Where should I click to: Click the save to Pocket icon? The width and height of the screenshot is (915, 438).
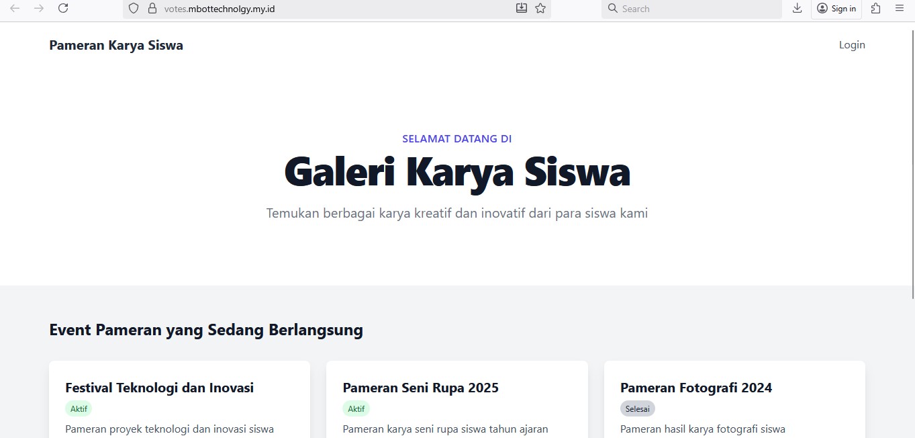point(522,9)
